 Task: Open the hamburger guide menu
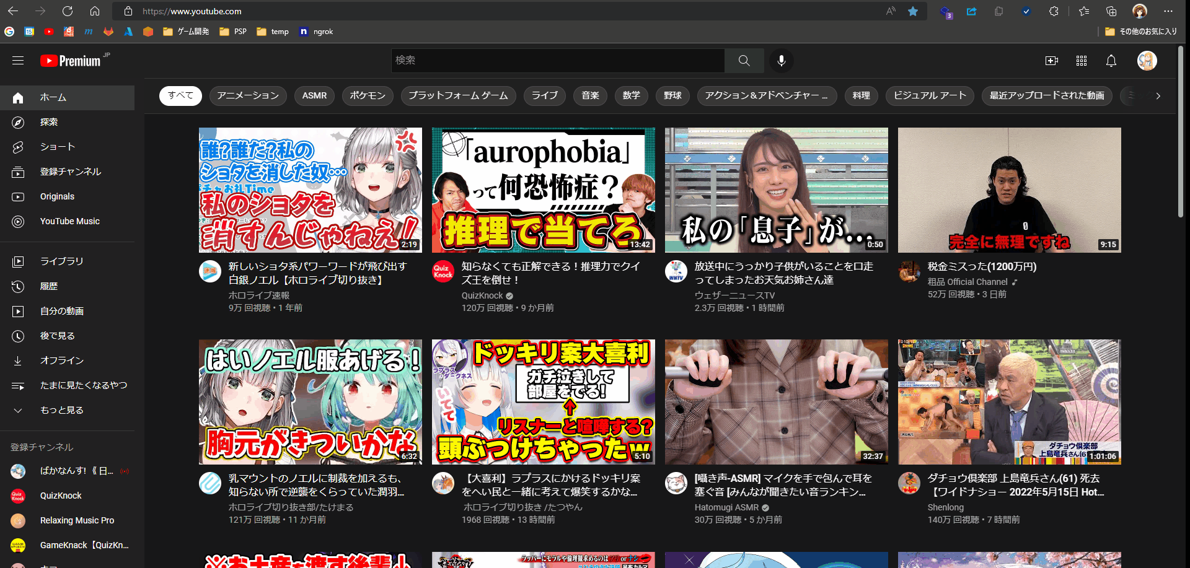pos(18,61)
